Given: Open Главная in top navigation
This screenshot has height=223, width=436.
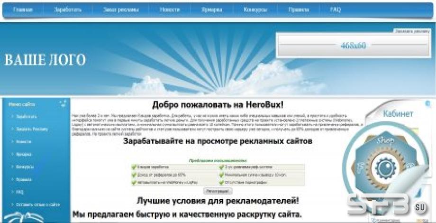Looking at the screenshot, I should tap(23, 10).
